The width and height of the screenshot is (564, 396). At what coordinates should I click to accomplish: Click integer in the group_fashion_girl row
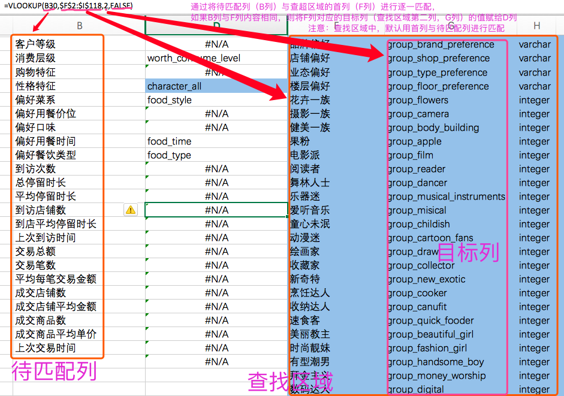tap(534, 348)
